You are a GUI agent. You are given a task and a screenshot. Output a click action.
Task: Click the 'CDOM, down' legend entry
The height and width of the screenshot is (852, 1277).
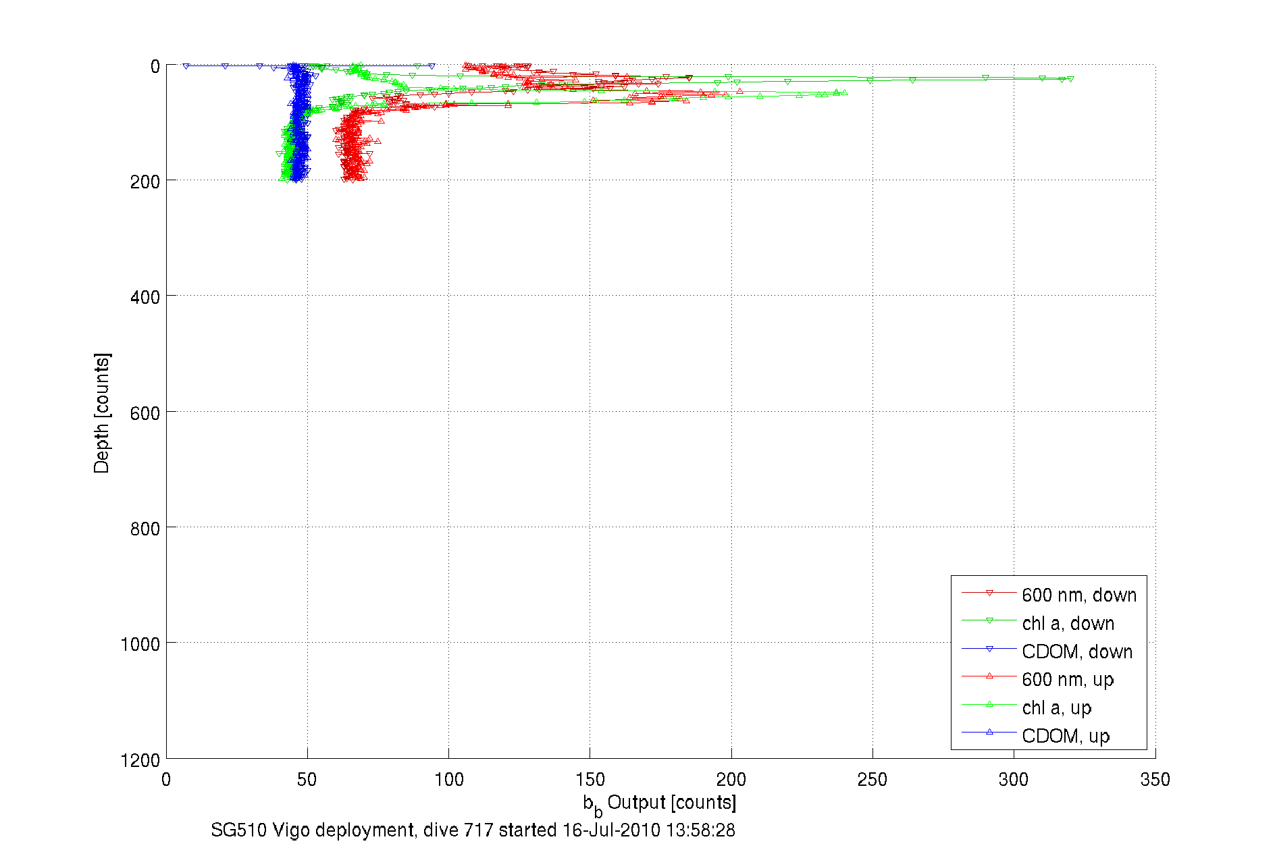tap(1047, 651)
